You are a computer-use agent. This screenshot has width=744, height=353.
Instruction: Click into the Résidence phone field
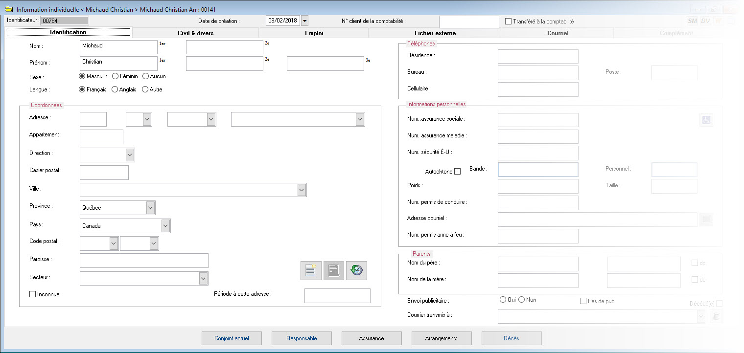[x=537, y=56]
